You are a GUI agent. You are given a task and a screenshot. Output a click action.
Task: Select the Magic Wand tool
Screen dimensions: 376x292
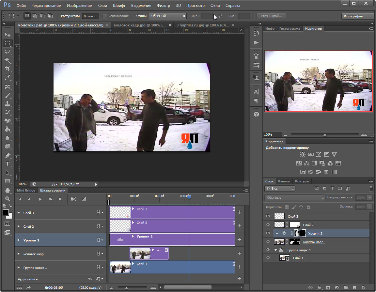[8, 60]
